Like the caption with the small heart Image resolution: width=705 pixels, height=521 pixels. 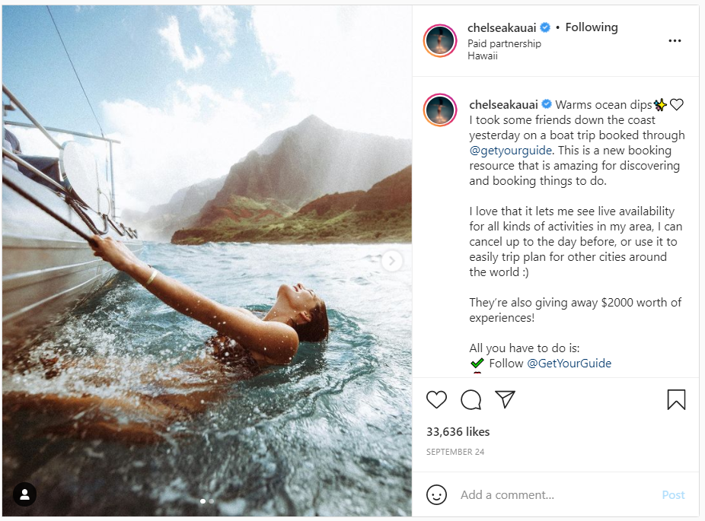click(677, 105)
